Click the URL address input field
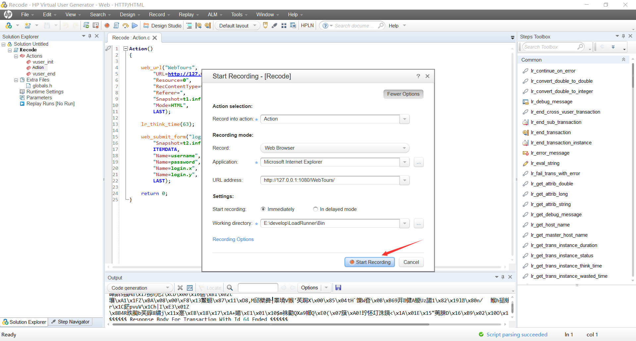Screen dimensions: 636x341 [330, 180]
